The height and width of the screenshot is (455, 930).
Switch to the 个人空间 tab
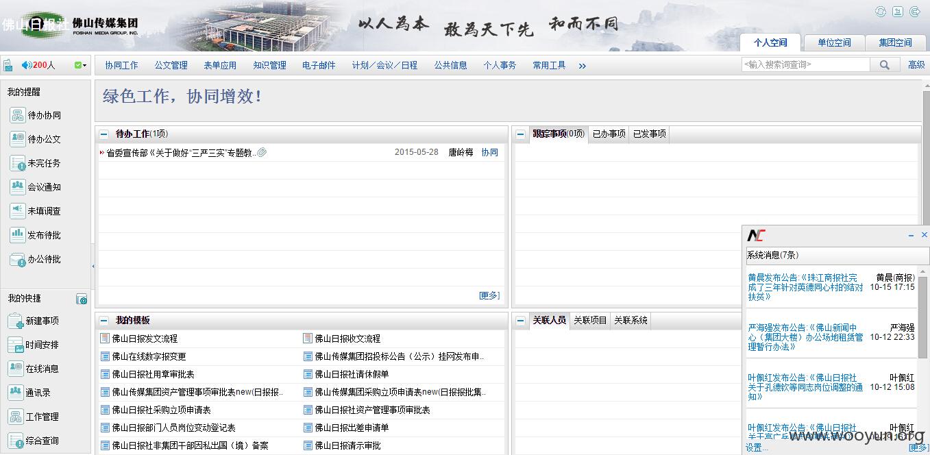tap(770, 42)
